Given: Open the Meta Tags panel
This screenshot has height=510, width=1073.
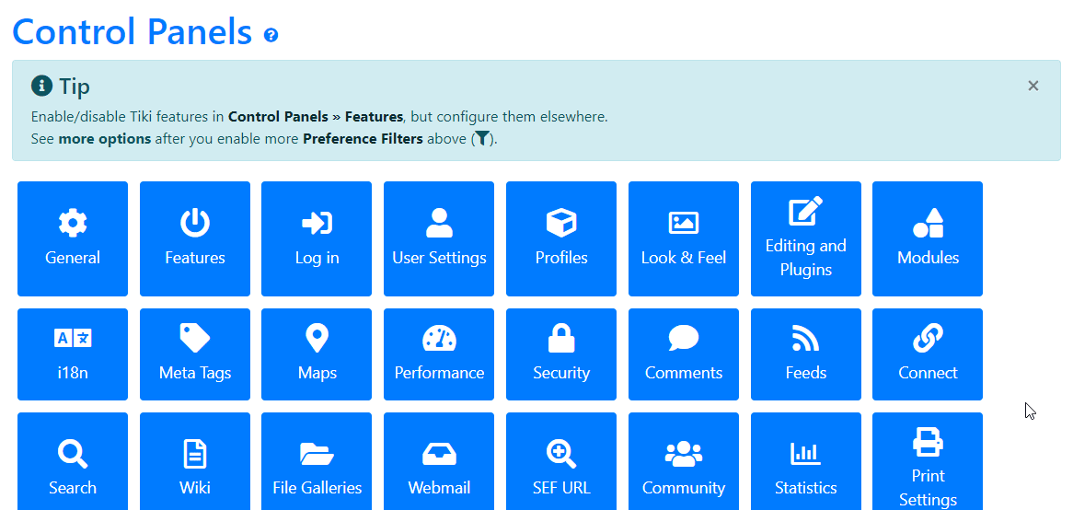Looking at the screenshot, I should tap(195, 354).
